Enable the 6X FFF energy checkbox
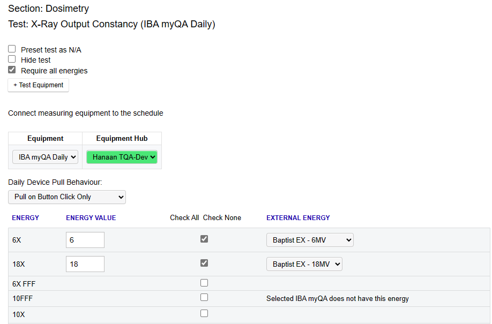The image size is (492, 324). [x=204, y=283]
